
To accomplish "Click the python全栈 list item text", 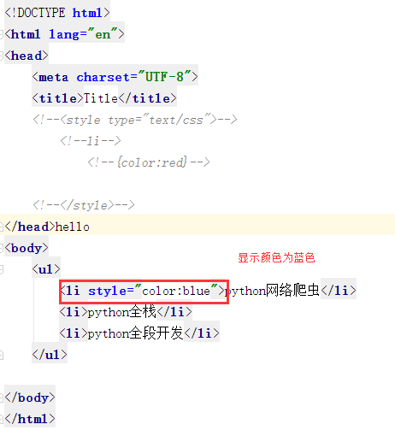I will (x=122, y=312).
